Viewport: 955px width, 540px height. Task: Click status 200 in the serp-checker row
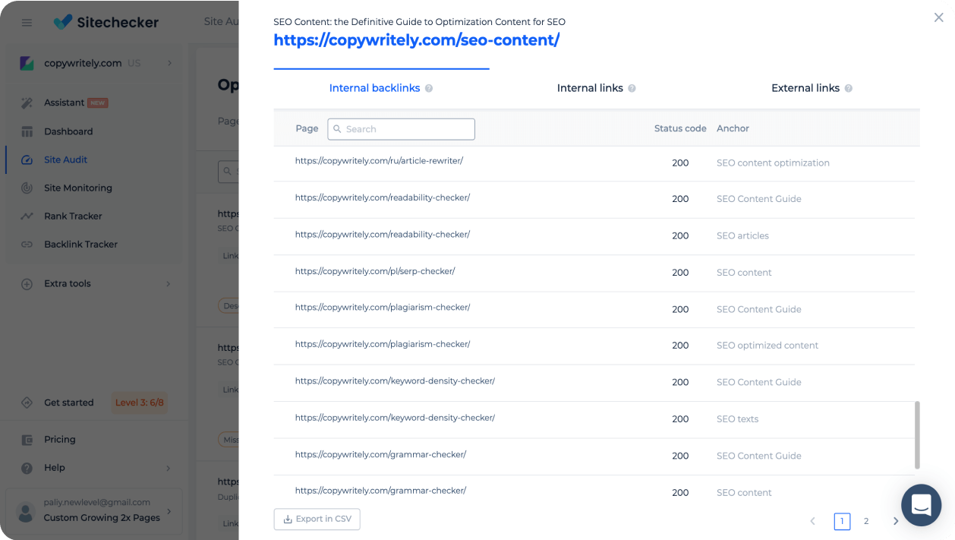680,273
